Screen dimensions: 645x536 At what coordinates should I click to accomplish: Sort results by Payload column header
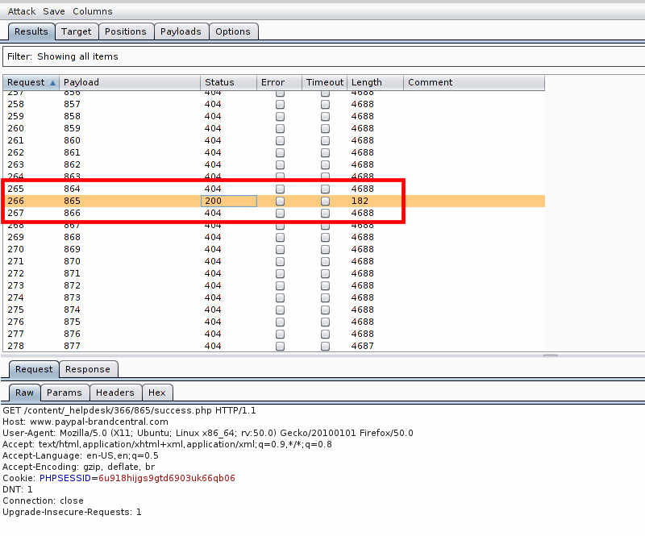coord(130,82)
